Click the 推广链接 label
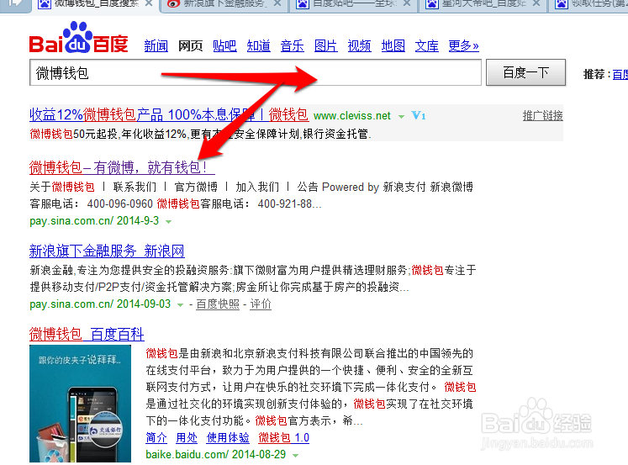Image resolution: width=628 pixels, height=465 pixels. pyautogui.click(x=543, y=116)
